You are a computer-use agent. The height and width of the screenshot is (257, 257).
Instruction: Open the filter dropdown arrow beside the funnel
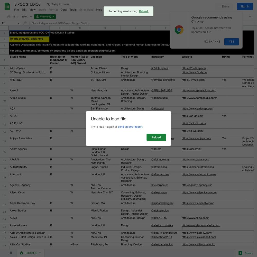click(17, 17)
